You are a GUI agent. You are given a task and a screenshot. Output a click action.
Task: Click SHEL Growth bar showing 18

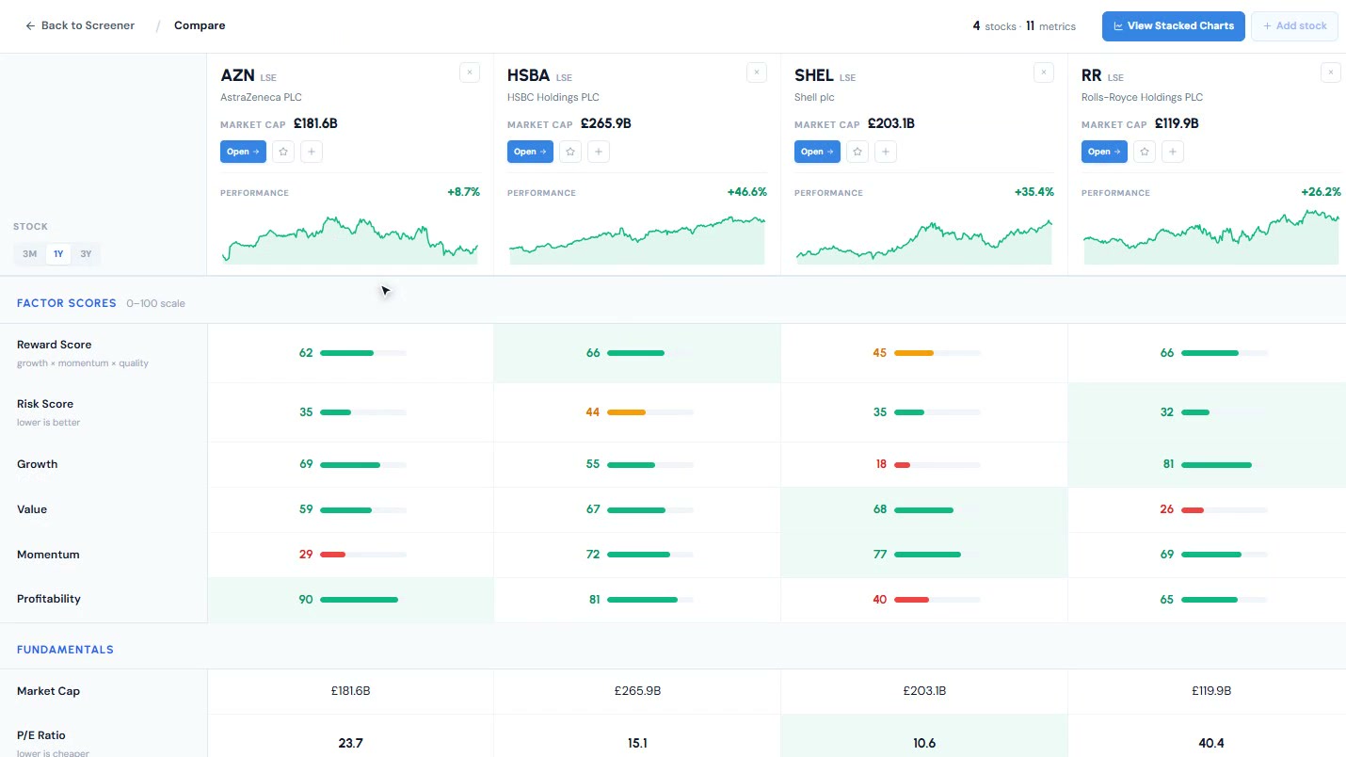point(937,465)
